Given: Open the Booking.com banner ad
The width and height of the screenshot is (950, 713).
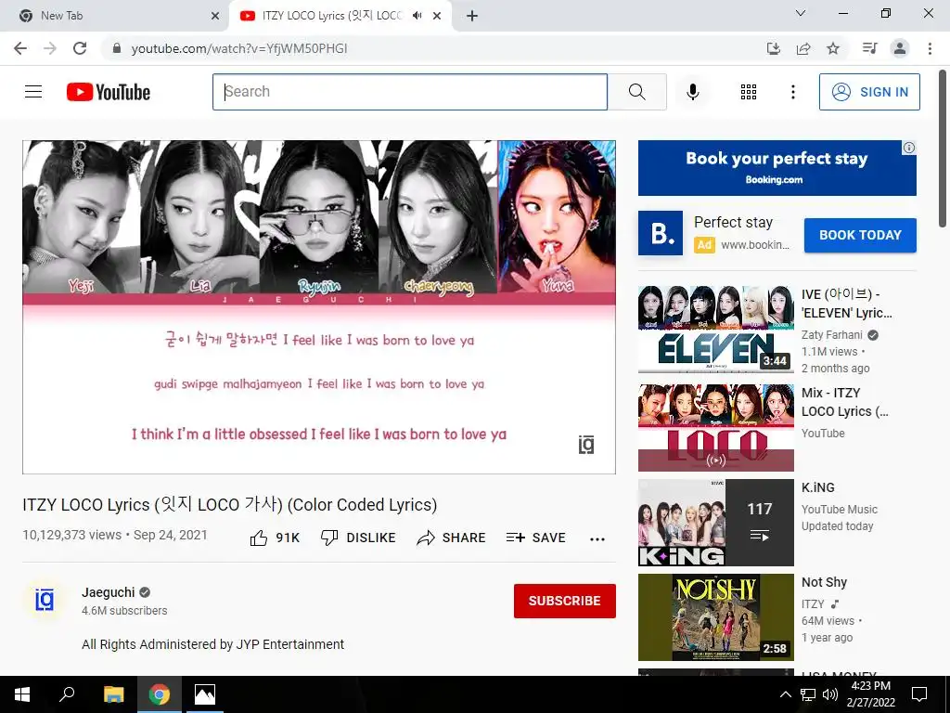Looking at the screenshot, I should pos(777,168).
